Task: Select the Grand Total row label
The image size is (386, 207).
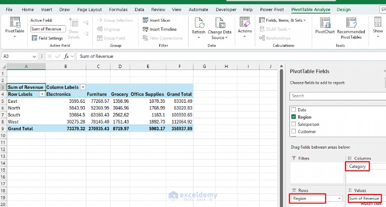Action: [26, 128]
